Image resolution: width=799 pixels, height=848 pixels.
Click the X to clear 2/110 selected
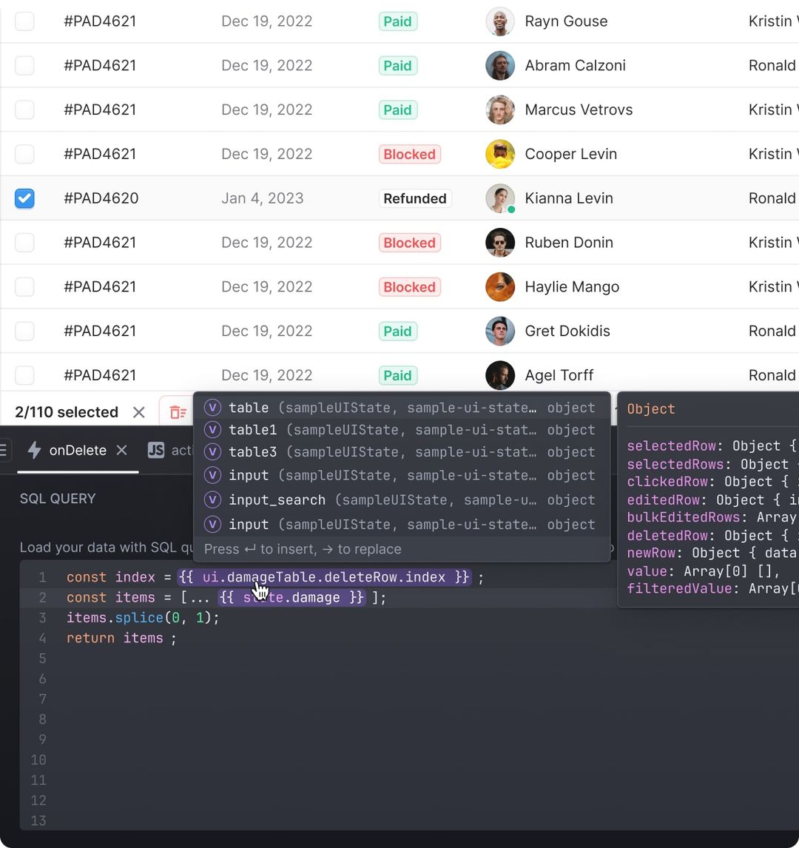138,412
